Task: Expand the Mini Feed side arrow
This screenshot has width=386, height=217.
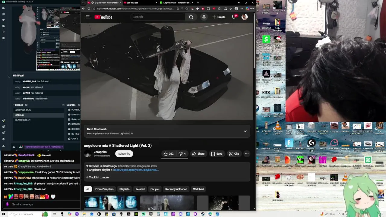Action: [9, 77]
